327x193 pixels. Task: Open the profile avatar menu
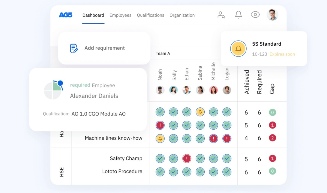[x=272, y=15]
